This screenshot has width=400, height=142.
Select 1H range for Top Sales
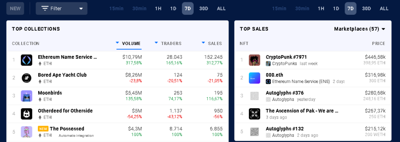[x=321, y=9]
